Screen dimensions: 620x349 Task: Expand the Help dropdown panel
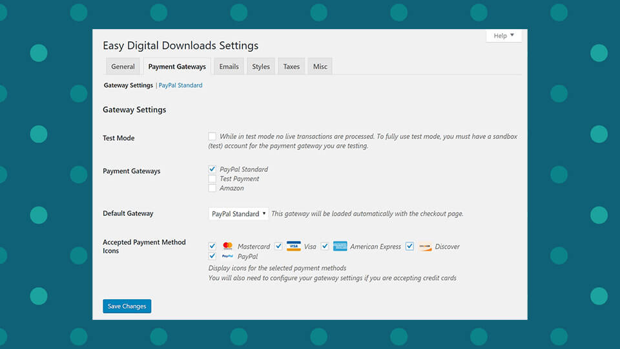tap(504, 36)
